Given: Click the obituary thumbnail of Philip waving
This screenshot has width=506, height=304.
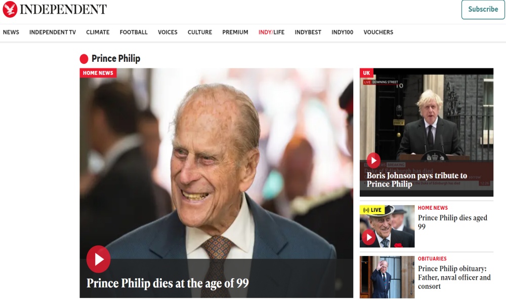Looking at the screenshot, I should pos(387,277).
